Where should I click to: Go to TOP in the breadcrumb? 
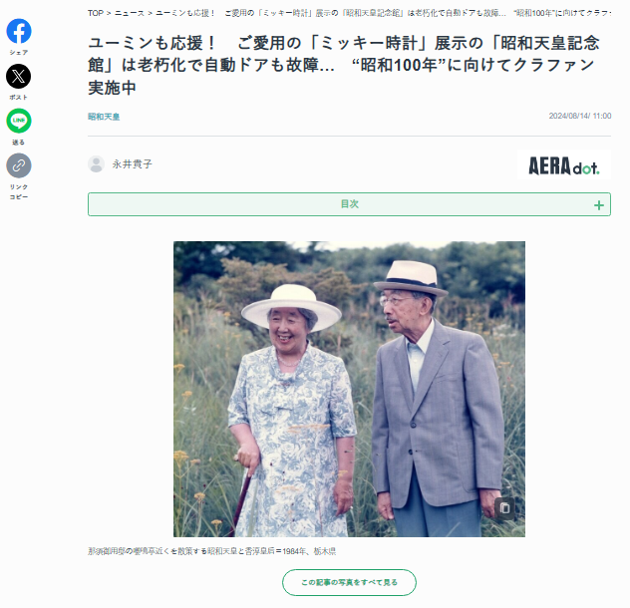click(96, 13)
